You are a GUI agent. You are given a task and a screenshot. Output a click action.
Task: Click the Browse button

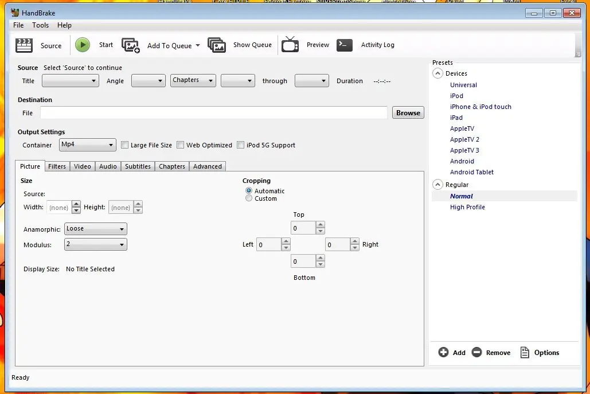[x=408, y=113]
